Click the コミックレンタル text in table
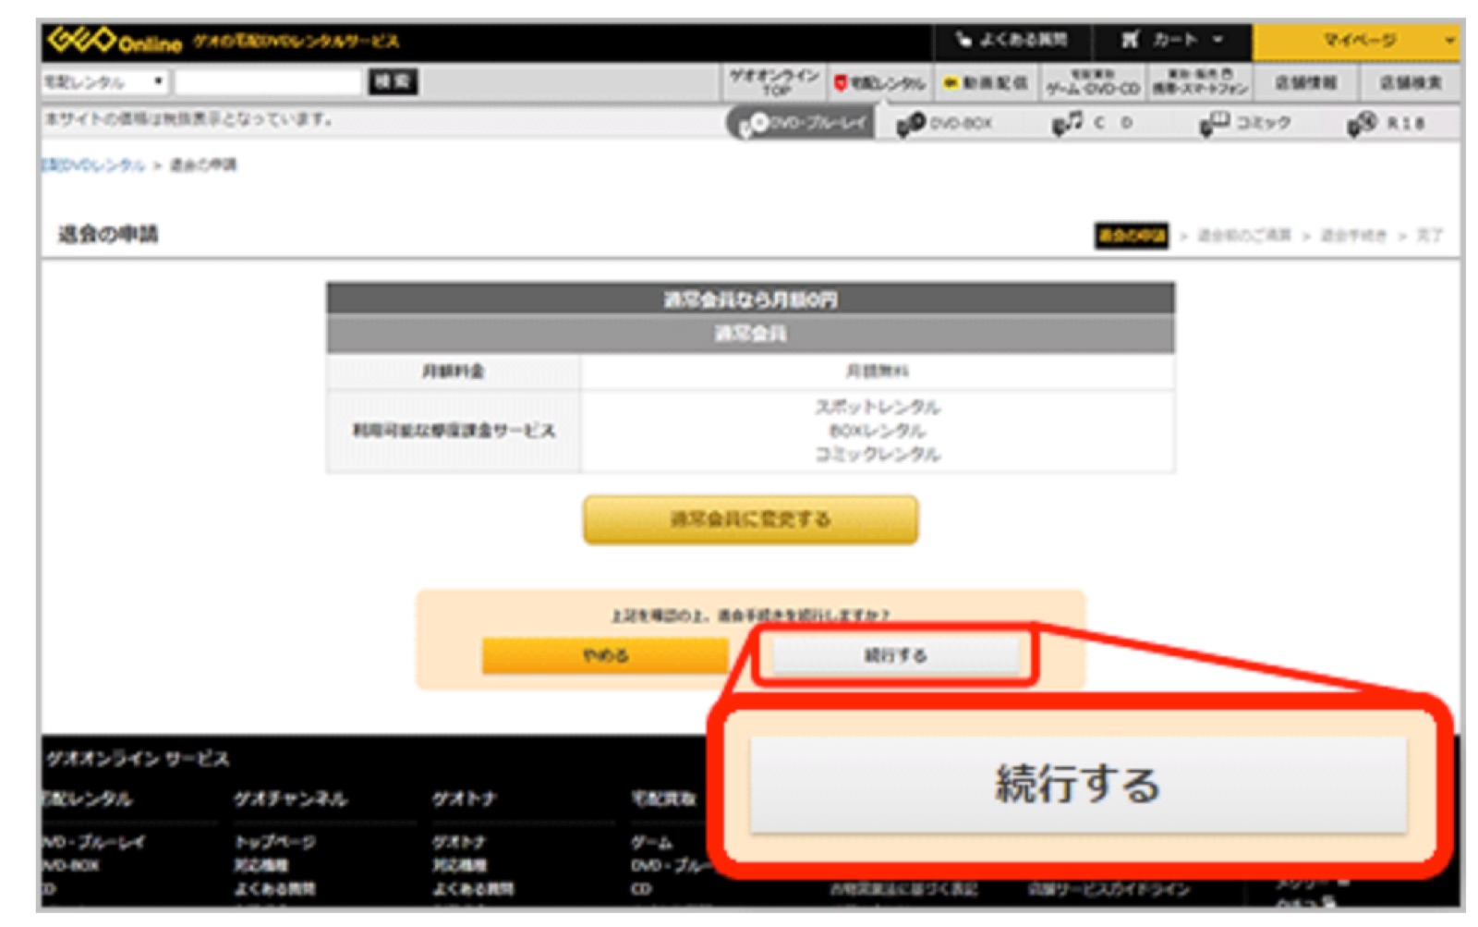 coord(878,455)
